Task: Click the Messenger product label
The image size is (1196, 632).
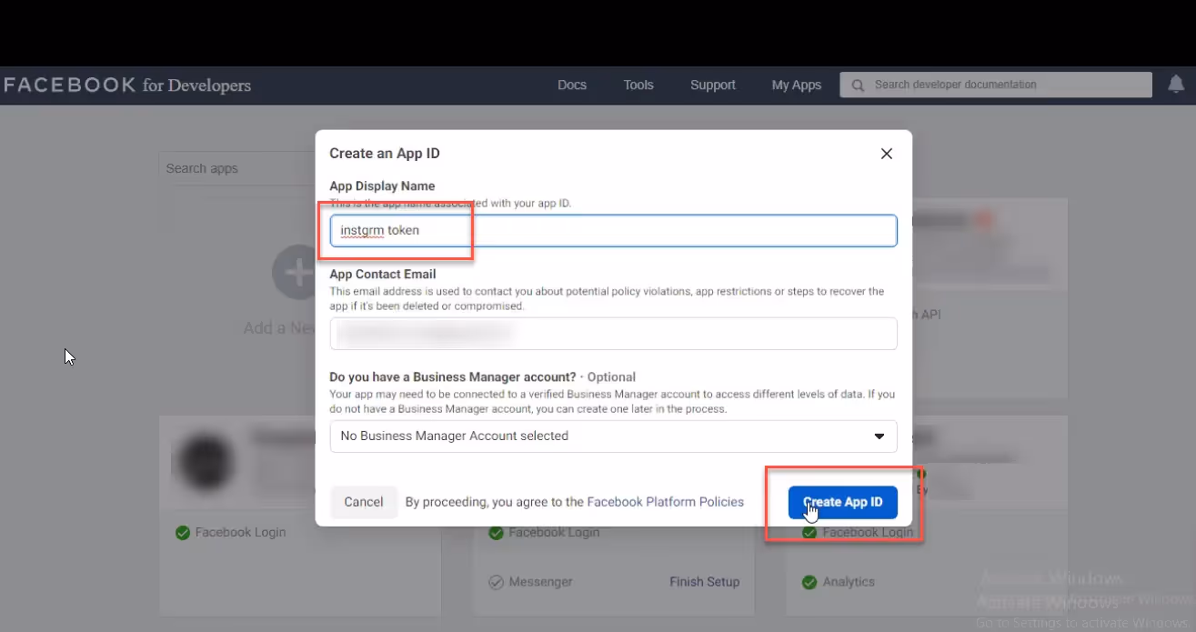Action: coord(541,582)
